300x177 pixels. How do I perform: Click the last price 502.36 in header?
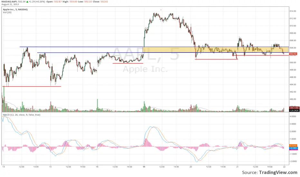point(22,2)
